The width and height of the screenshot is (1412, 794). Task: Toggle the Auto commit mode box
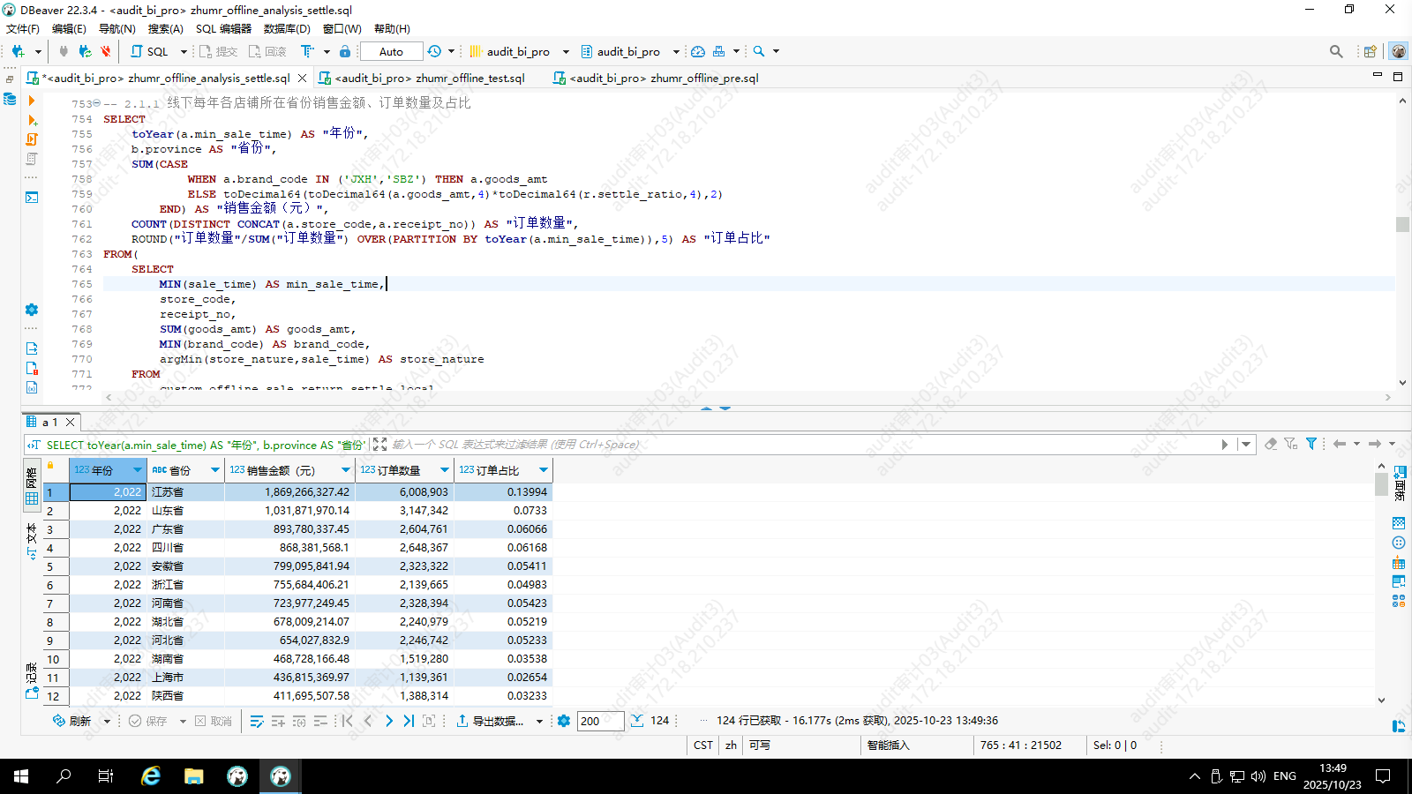pyautogui.click(x=391, y=51)
